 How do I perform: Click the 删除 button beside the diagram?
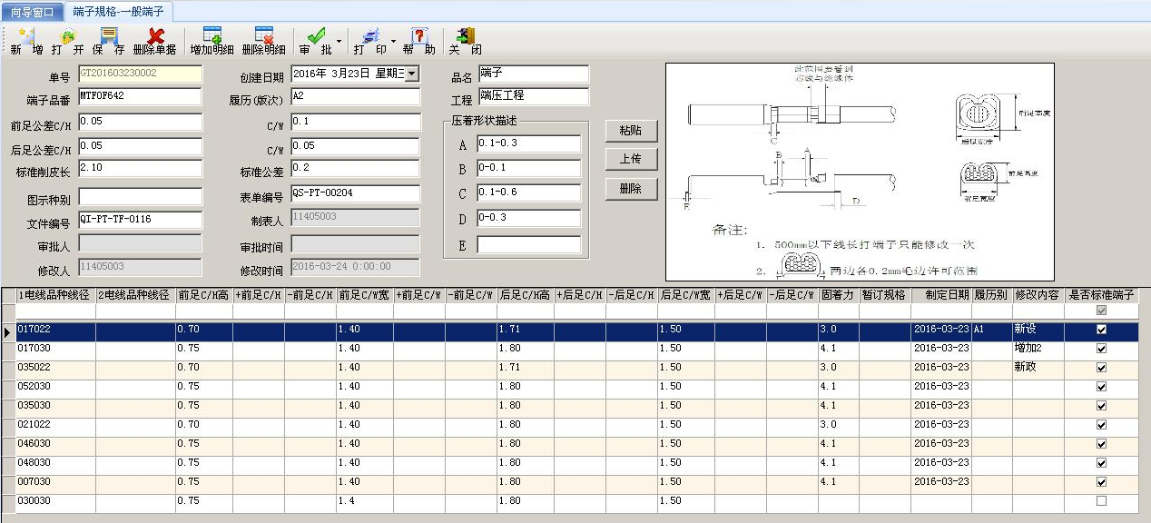tap(630, 189)
